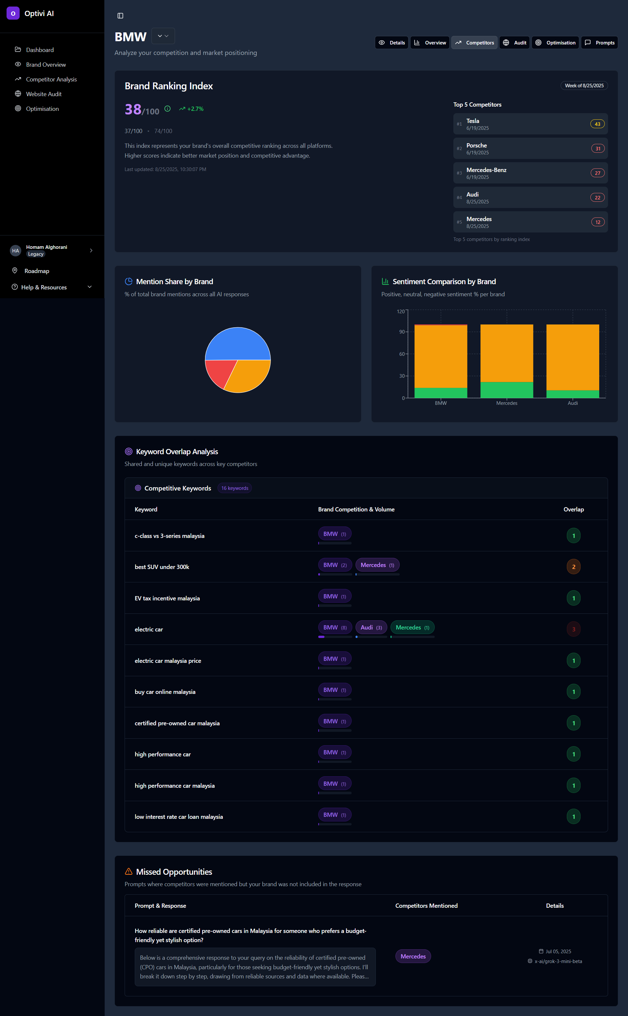Click the Brand Overview eye icon

coord(18,64)
